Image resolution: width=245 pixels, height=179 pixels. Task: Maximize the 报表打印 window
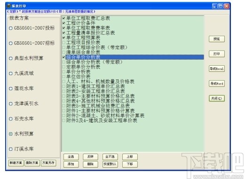(x=221, y=6)
